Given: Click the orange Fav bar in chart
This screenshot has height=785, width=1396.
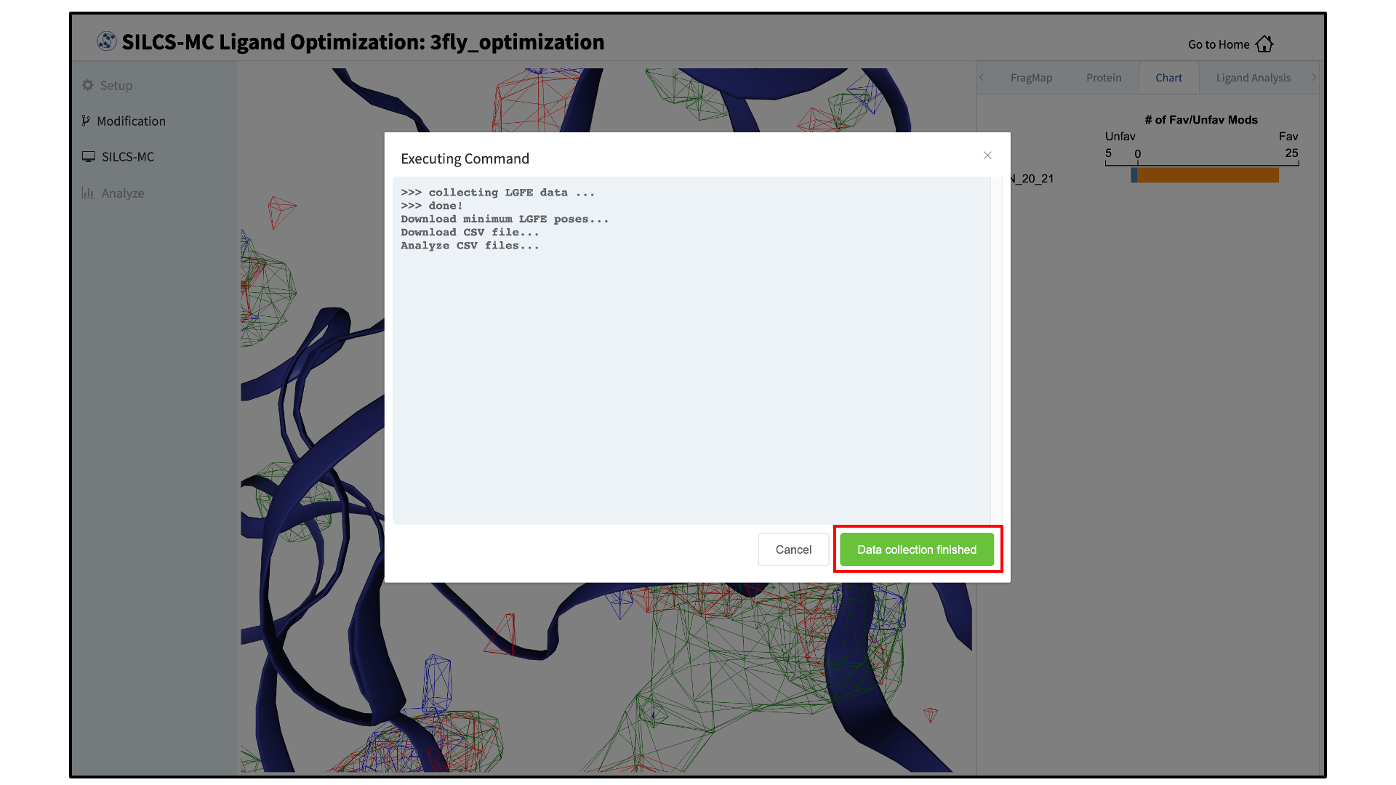Looking at the screenshot, I should [x=1208, y=175].
